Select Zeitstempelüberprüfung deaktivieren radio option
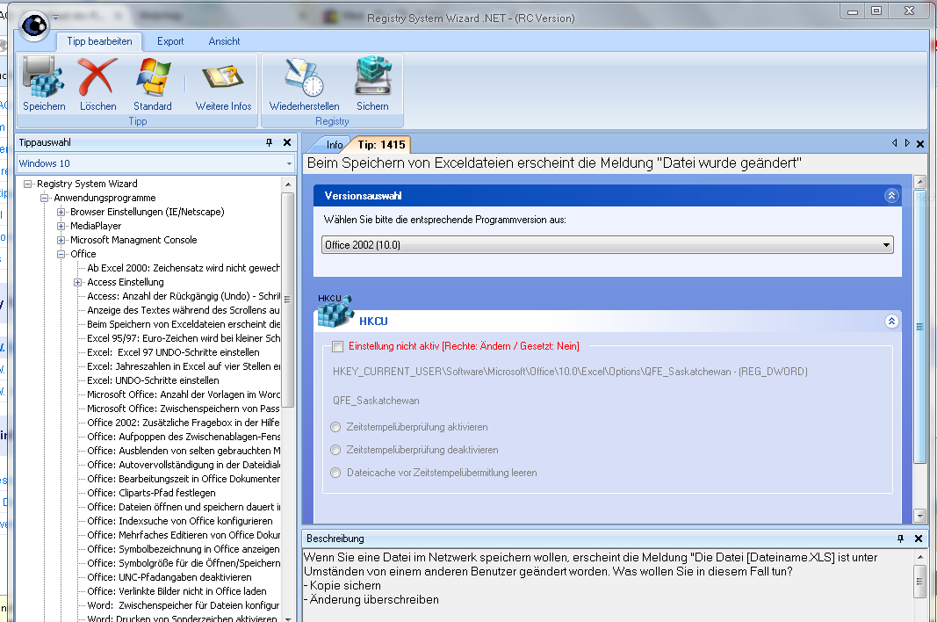Screen dimensions: 937x622 click(x=335, y=450)
